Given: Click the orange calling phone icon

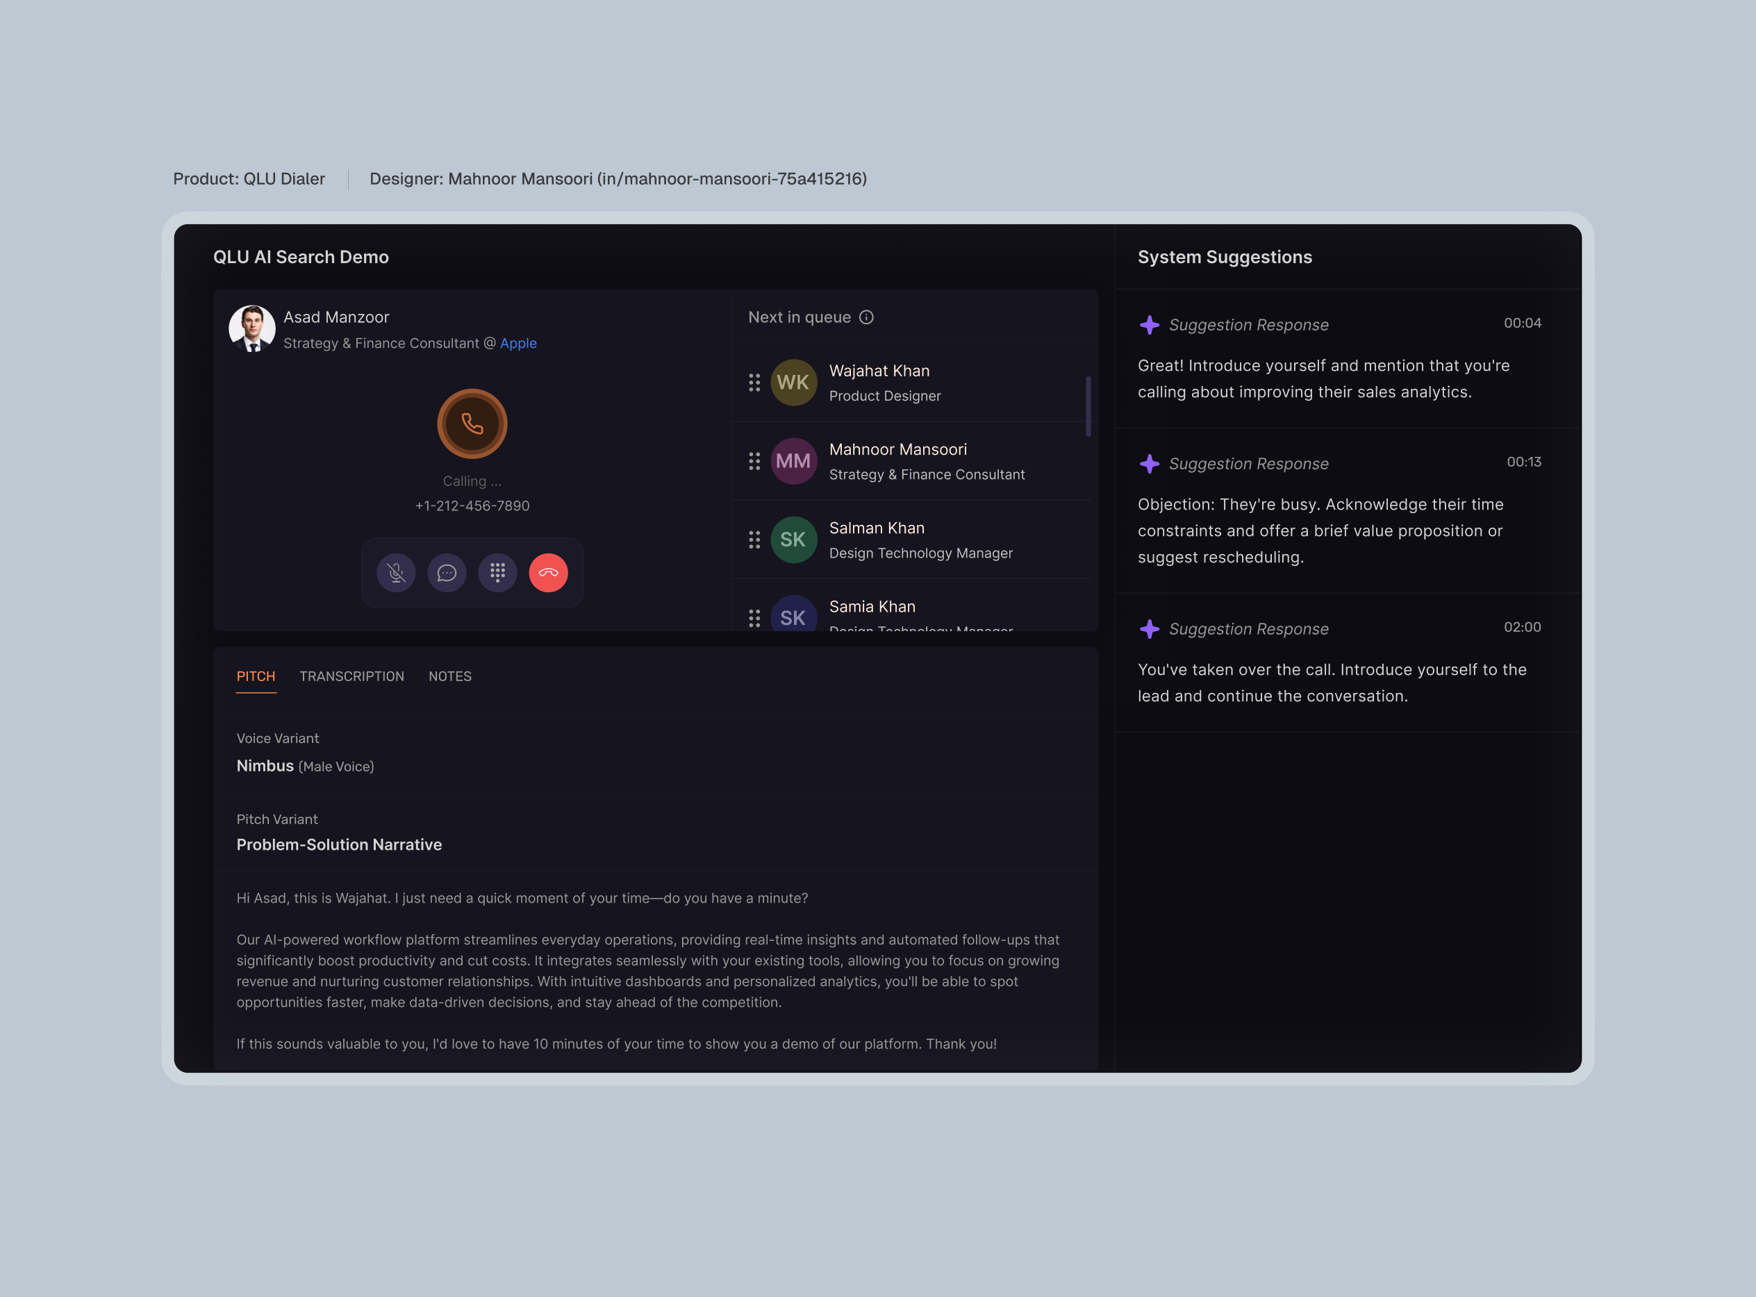Looking at the screenshot, I should tap(472, 424).
